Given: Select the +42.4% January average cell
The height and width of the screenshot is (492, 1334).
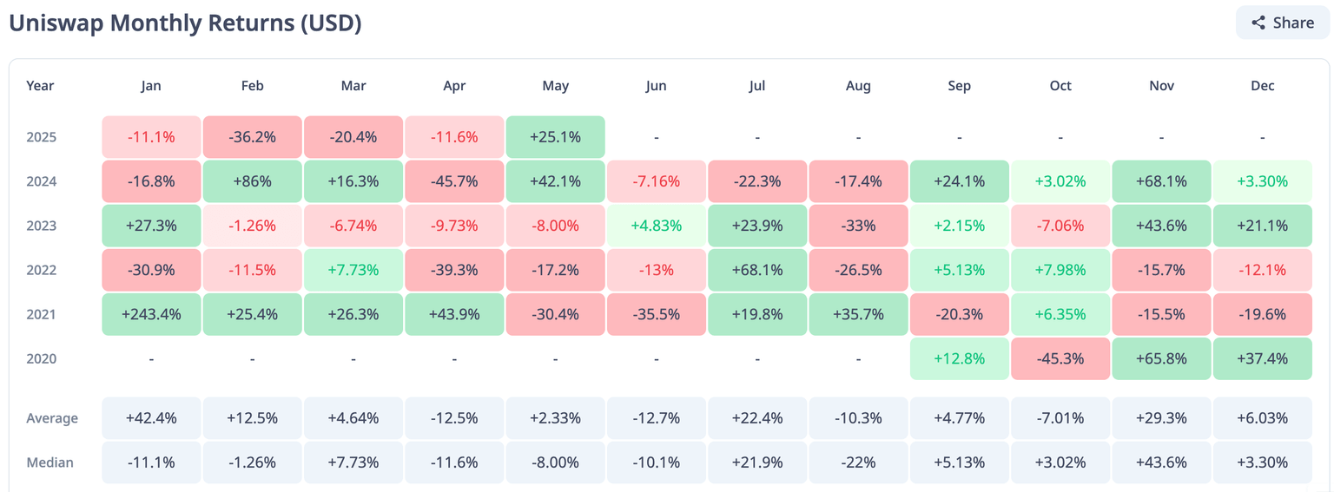Looking at the screenshot, I should click(x=151, y=418).
